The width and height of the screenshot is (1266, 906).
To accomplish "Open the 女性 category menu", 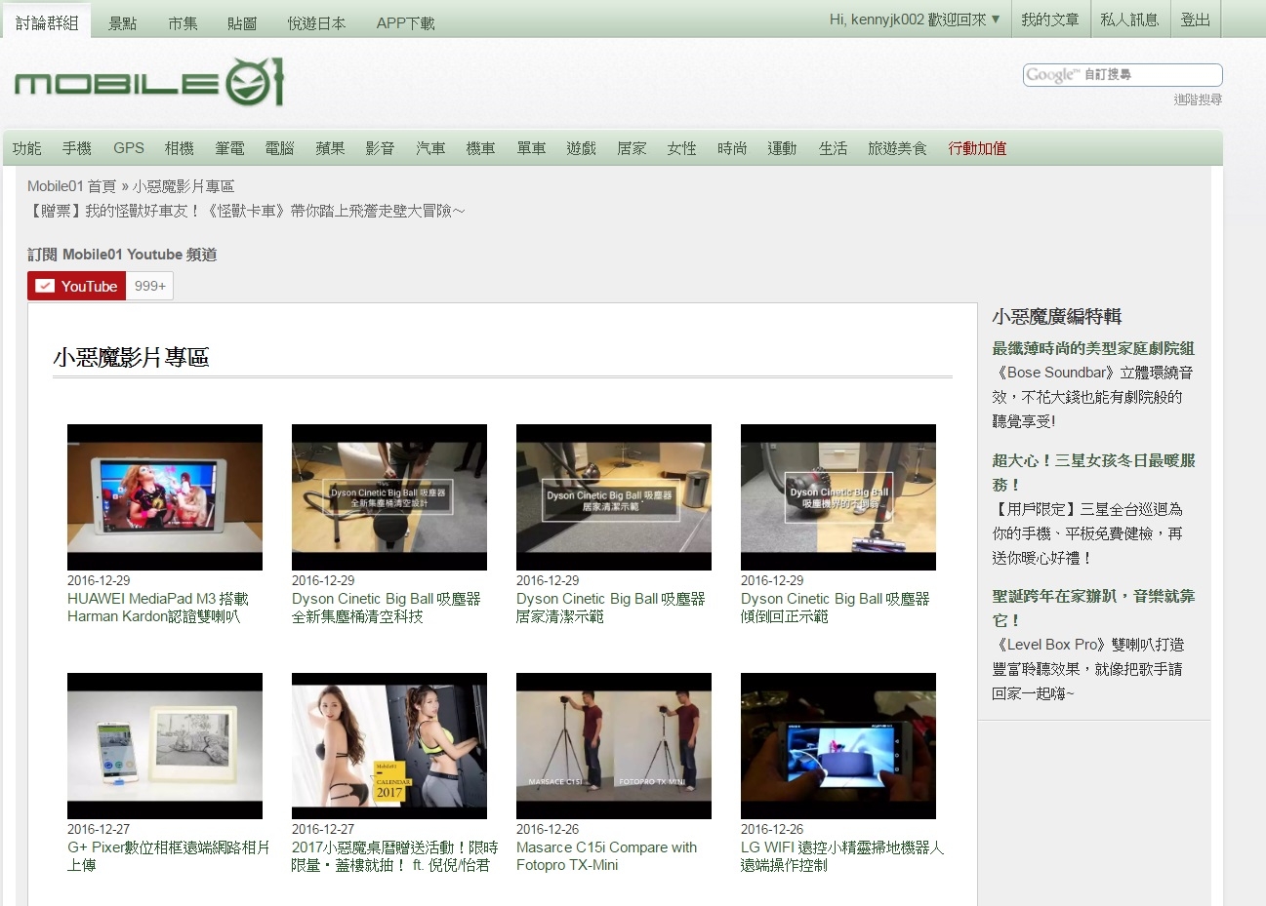I will pyautogui.click(x=682, y=148).
